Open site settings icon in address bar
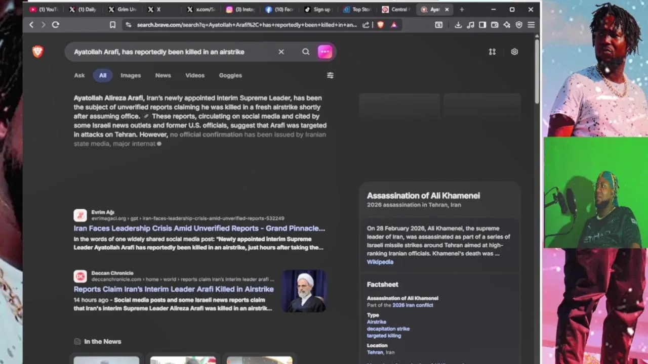This screenshot has width=648, height=364. 128,25
